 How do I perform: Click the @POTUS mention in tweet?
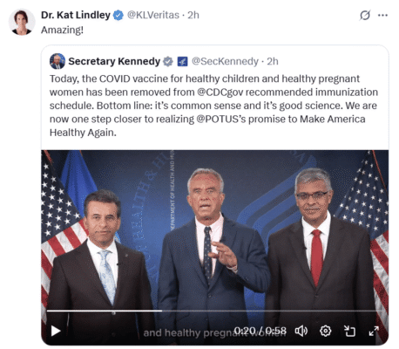[221, 120]
